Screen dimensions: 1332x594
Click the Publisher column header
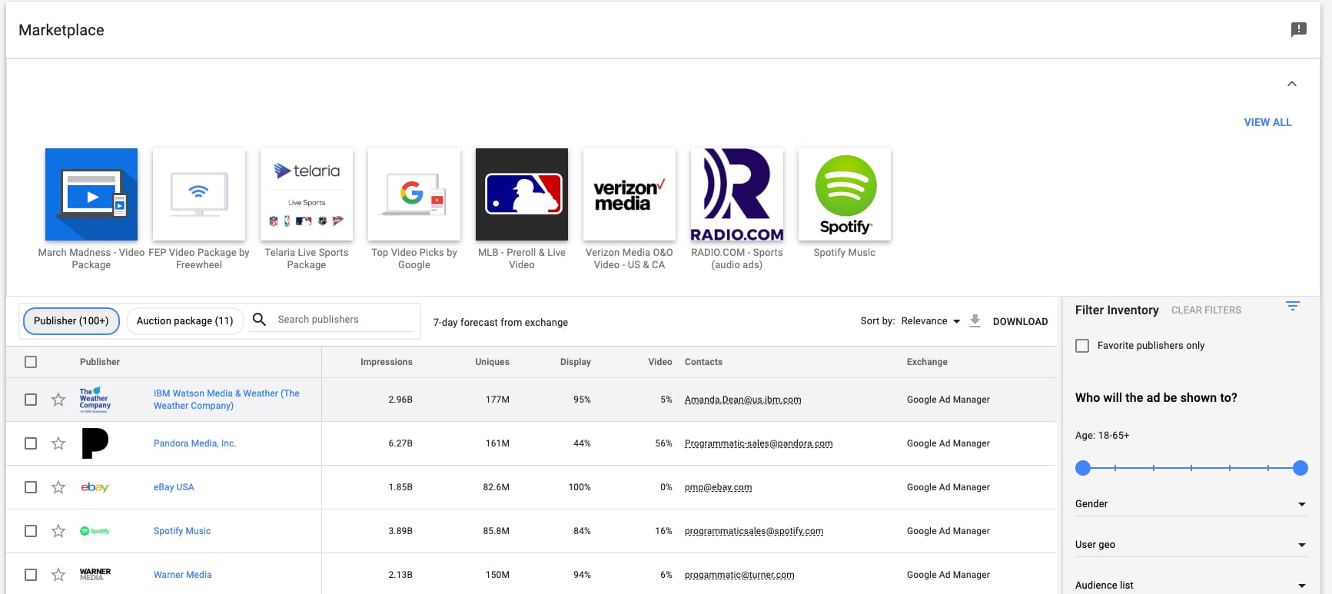100,362
